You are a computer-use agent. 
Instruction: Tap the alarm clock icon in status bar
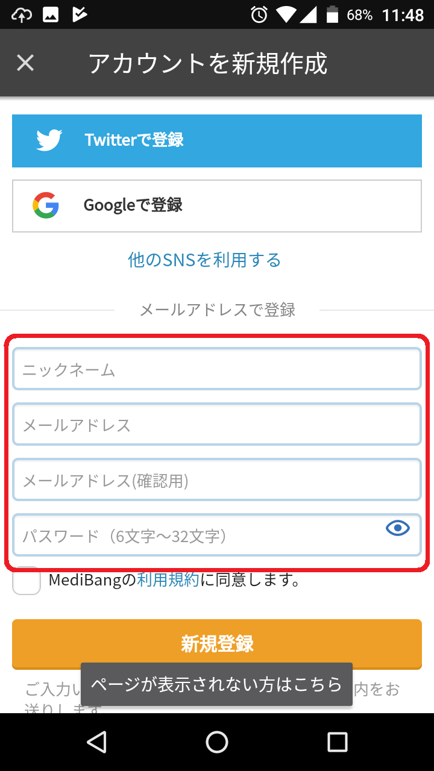[258, 14]
